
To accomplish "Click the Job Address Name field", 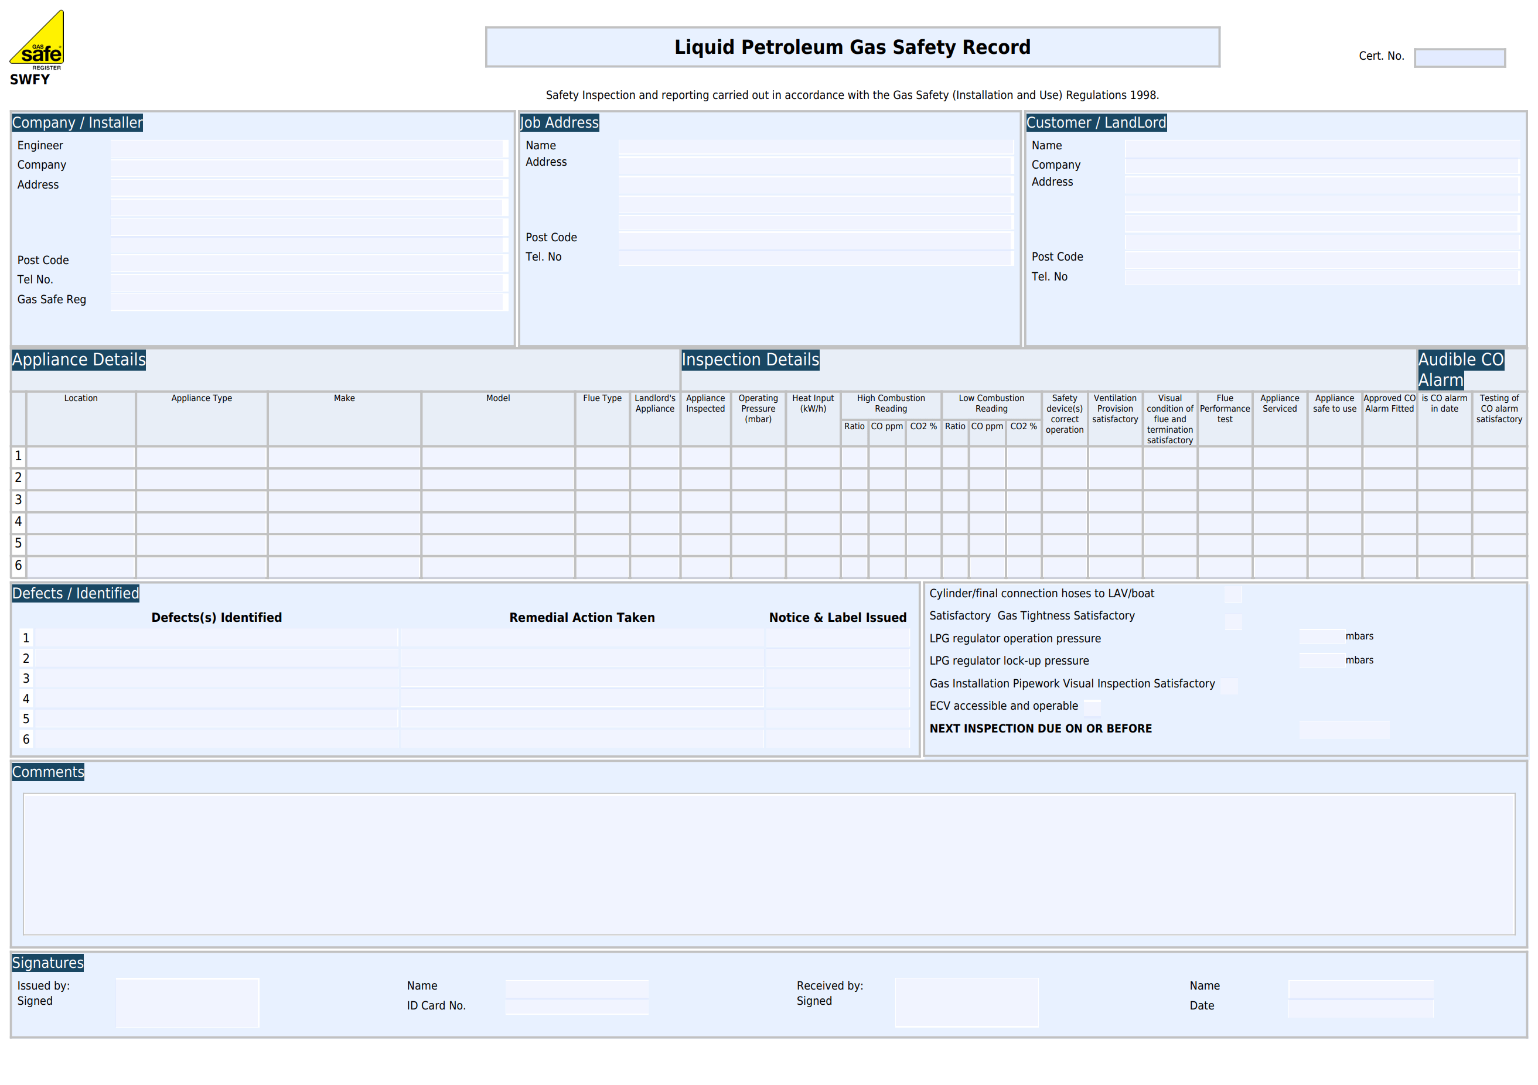I will point(814,146).
